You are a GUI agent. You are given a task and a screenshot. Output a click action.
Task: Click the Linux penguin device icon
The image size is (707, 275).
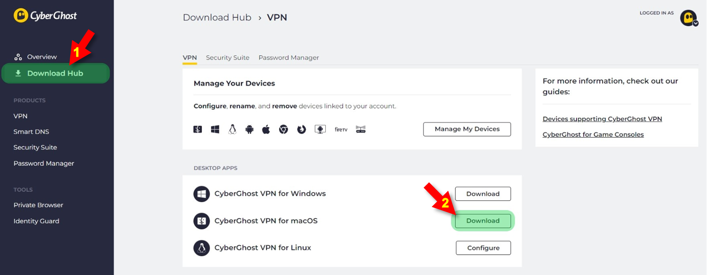(232, 129)
